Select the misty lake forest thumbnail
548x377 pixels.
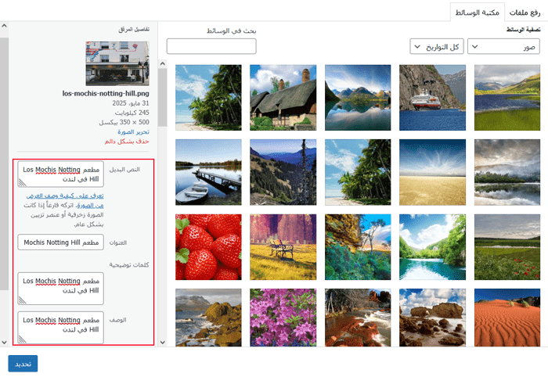507,172
